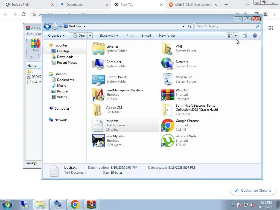Select the WinRAR shortcut icon in file list
This screenshot has height=210, width=280.
(x=168, y=95)
